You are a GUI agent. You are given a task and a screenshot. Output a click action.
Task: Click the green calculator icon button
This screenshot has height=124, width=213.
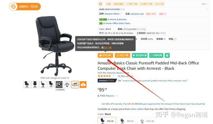[x=167, y=55]
